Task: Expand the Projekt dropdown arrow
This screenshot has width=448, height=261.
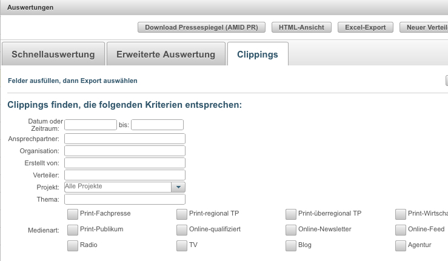Action: [178, 187]
